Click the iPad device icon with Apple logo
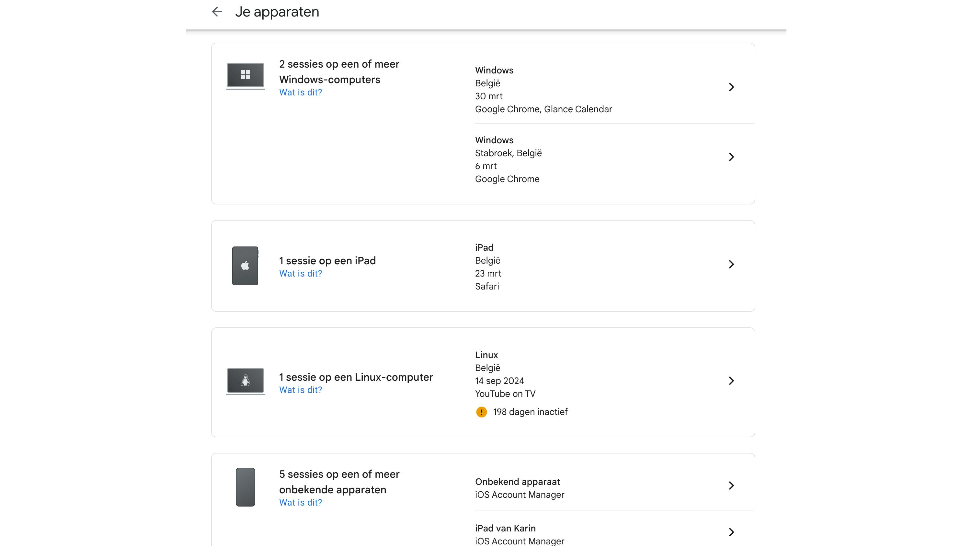 245,266
